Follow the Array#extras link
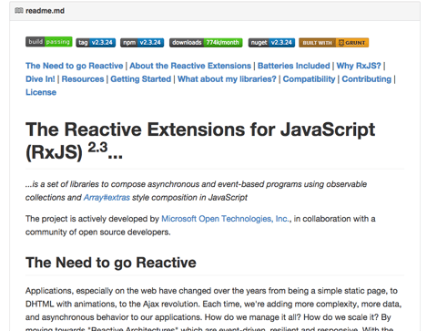The image size is (437, 331). (107, 198)
